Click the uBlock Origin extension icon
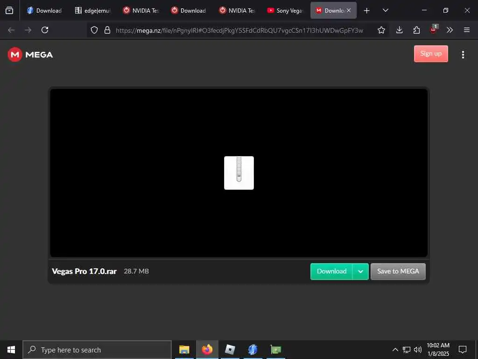The image size is (478, 359). [434, 29]
